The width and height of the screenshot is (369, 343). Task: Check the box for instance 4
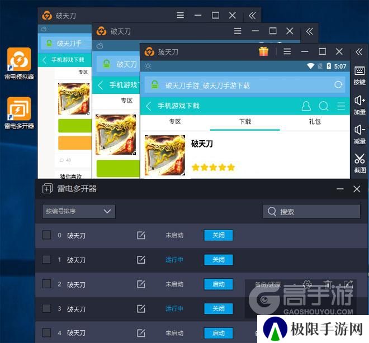(46, 332)
